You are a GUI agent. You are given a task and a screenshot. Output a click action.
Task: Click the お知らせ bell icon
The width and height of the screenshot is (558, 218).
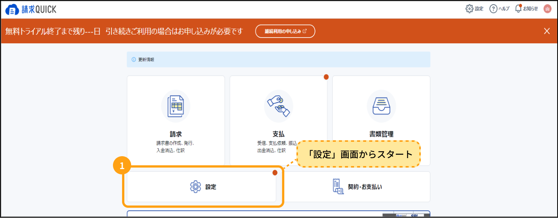tap(518, 9)
